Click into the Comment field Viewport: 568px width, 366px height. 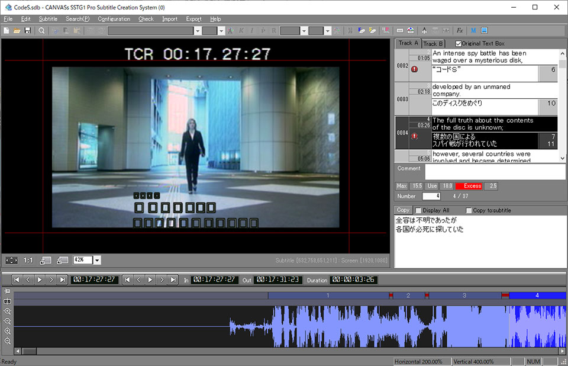(495, 172)
